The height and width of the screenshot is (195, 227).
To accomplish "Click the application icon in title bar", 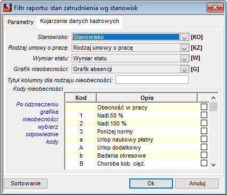I will coord(7,8).
